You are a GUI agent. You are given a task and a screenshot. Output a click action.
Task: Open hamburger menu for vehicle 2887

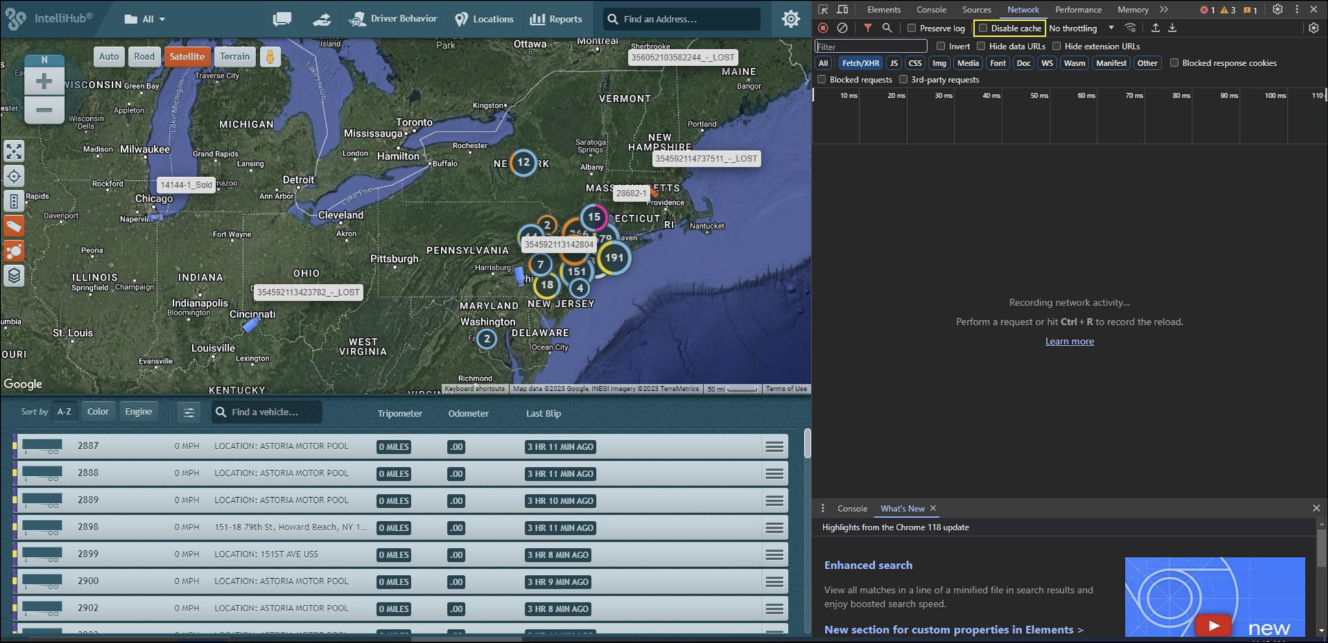[x=775, y=446]
